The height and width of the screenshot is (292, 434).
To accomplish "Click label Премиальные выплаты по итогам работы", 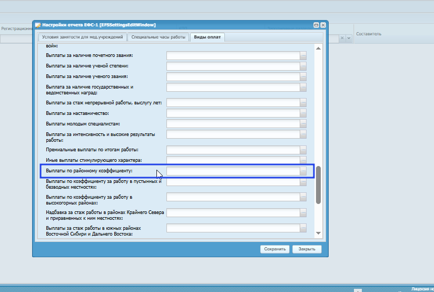I will [92, 150].
